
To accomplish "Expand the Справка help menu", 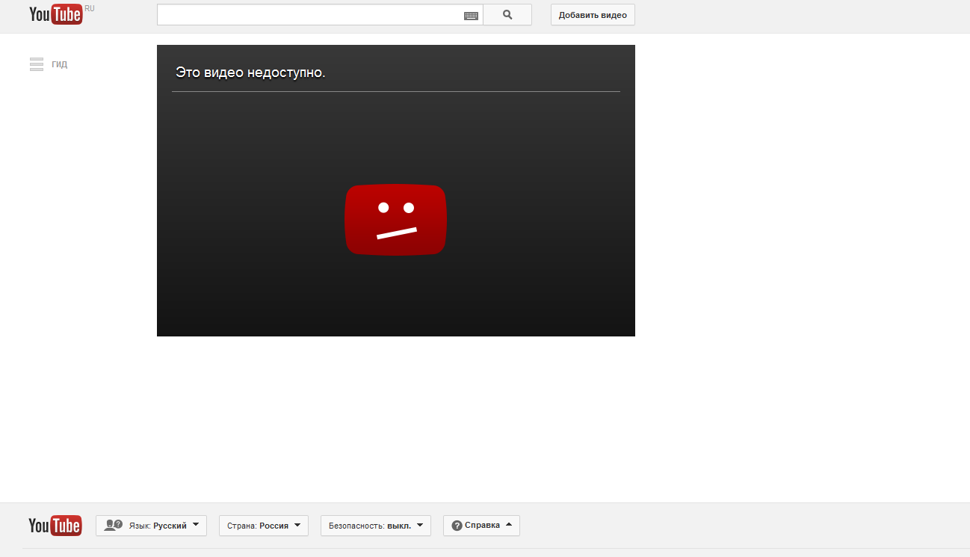I will [481, 526].
